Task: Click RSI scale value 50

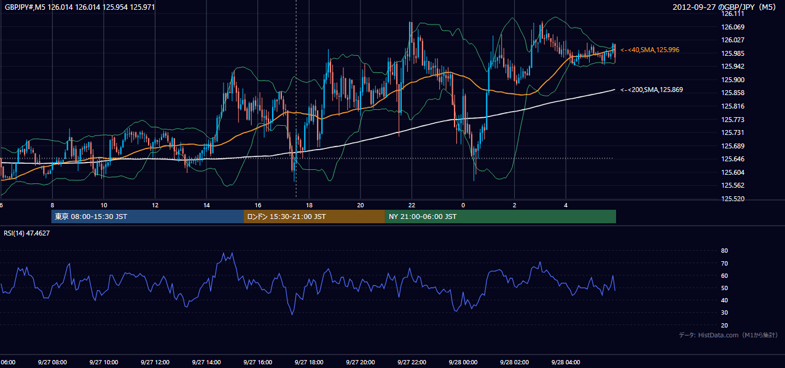Action: pyautogui.click(x=724, y=288)
